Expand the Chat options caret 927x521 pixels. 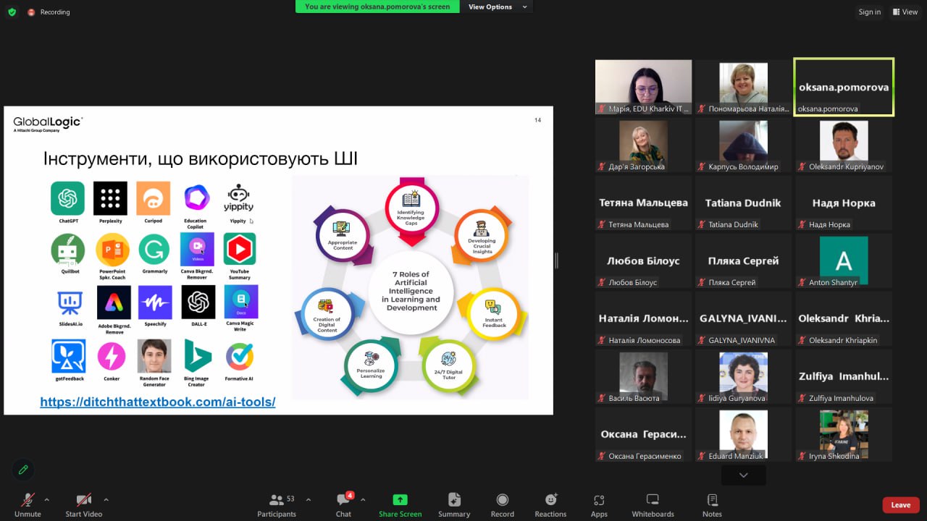363,499
